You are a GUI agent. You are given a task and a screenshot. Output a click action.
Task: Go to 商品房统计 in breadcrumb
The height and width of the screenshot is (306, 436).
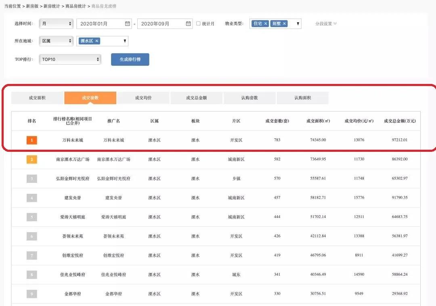pyautogui.click(x=75, y=6)
